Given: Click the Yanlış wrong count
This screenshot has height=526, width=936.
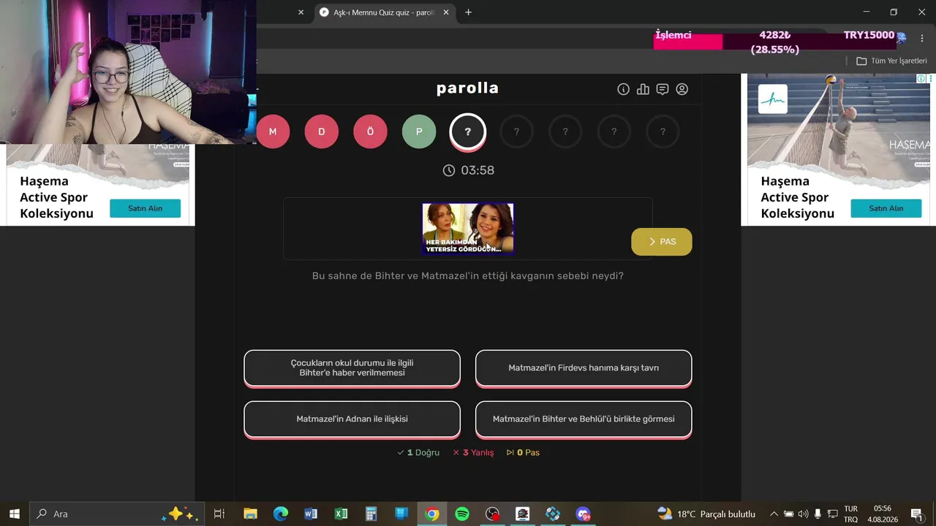Looking at the screenshot, I should tap(473, 452).
